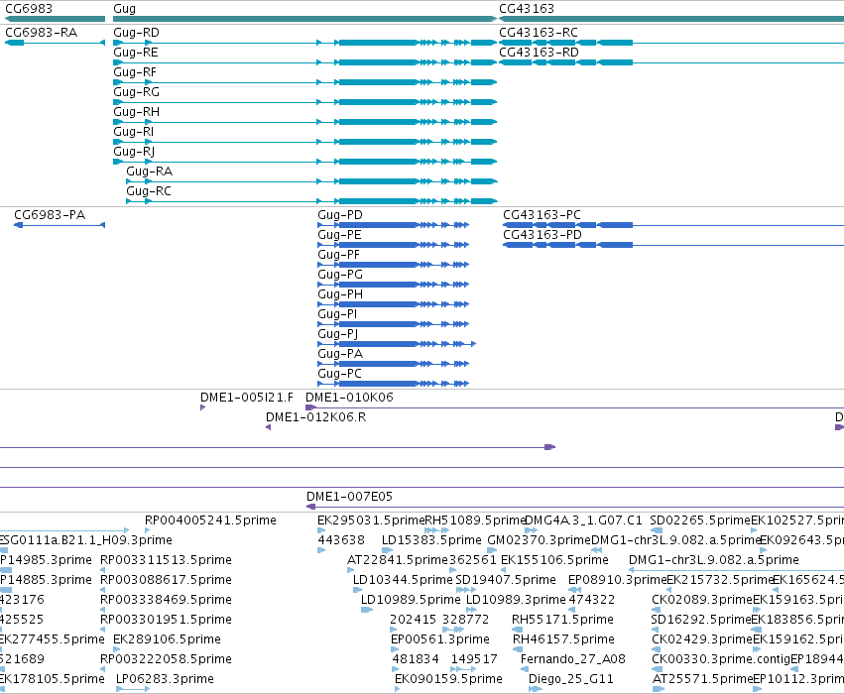Select the EP00561.3prime EST label

click(x=440, y=639)
